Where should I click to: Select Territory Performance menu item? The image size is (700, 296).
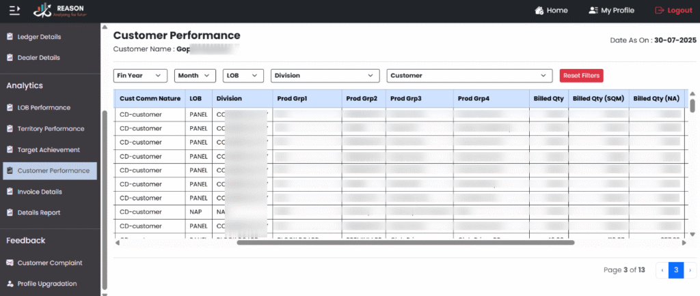(51, 129)
